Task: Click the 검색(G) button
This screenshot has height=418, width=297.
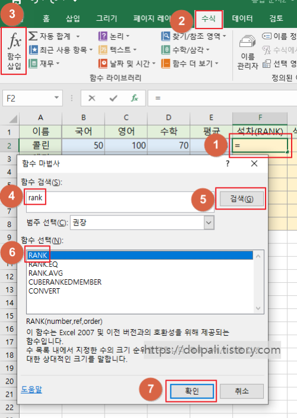Action: (241, 199)
